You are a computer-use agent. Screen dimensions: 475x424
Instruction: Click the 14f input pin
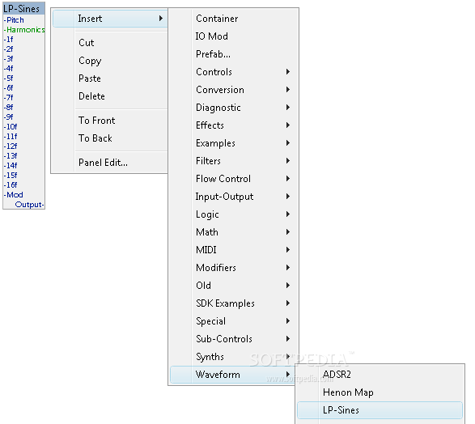[11, 165]
